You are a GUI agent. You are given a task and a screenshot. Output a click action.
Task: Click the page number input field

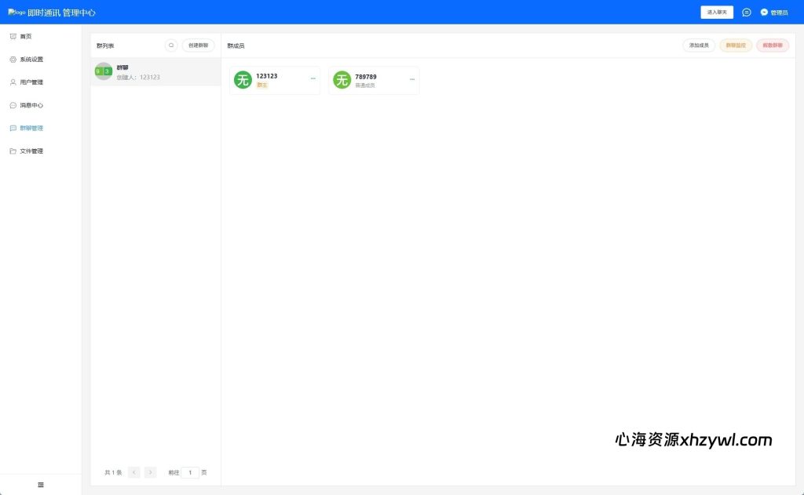click(190, 472)
